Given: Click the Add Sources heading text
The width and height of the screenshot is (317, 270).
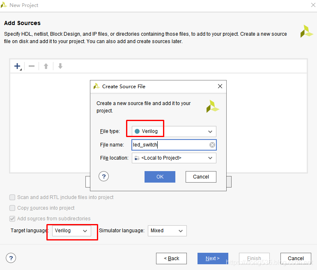Looking at the screenshot, I should pyautogui.click(x=22, y=23).
